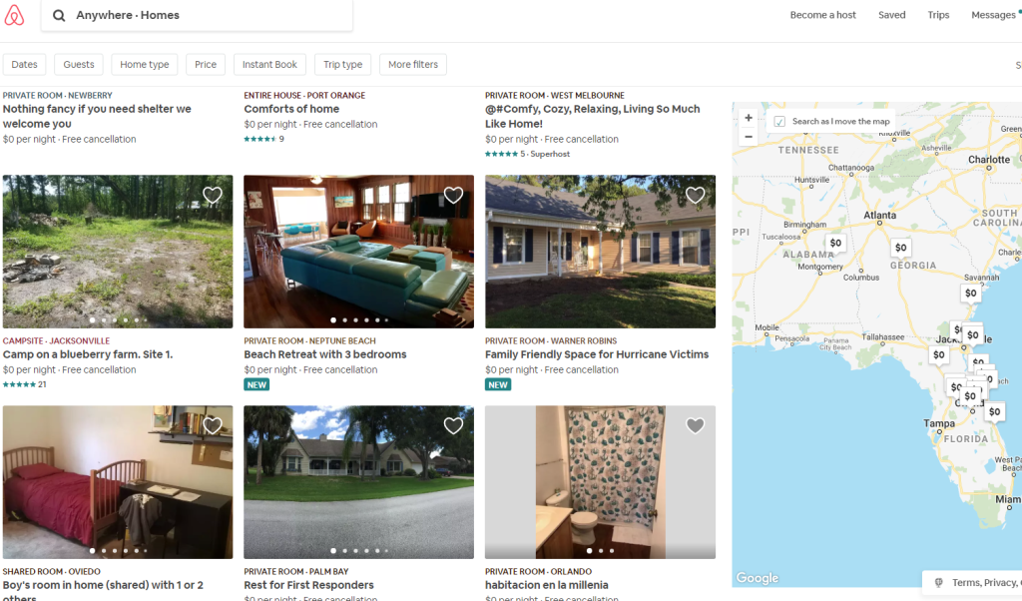Open the Home type filter dropdown
Viewport: 1022px width, 601px height.
click(x=145, y=65)
